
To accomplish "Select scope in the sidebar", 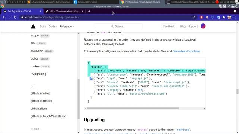I will pyautogui.click(x=35, y=36).
